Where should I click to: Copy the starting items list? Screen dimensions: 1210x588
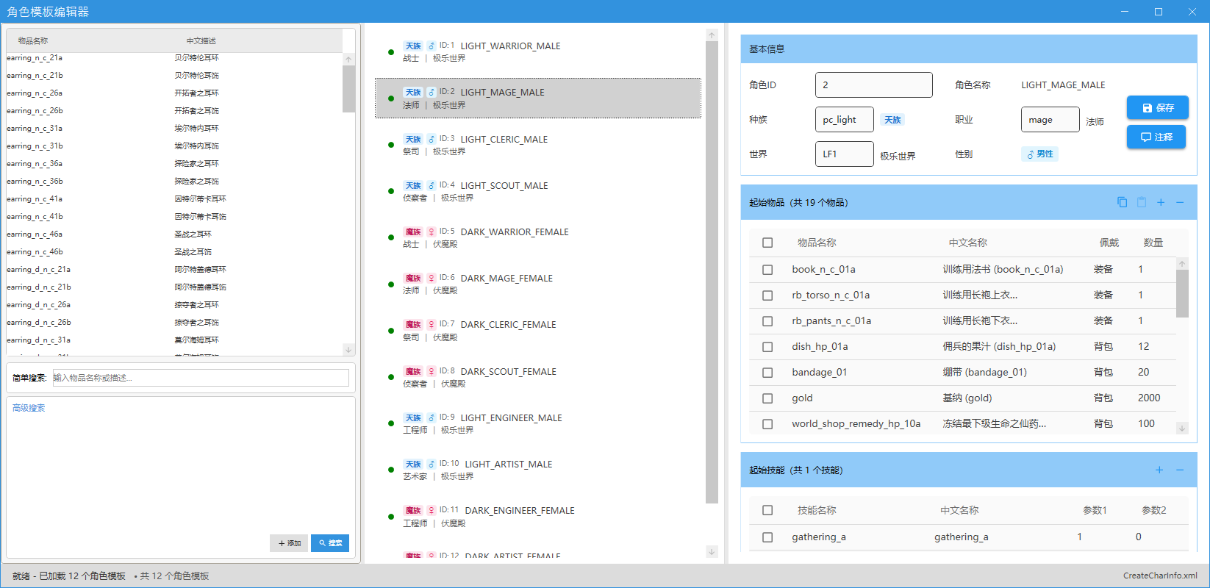point(1122,202)
